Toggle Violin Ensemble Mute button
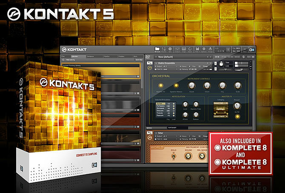The image size is (285, 193). (x=216, y=69)
